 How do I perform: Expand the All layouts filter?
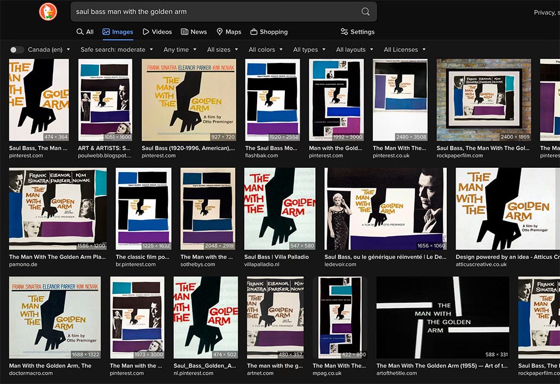coord(354,50)
